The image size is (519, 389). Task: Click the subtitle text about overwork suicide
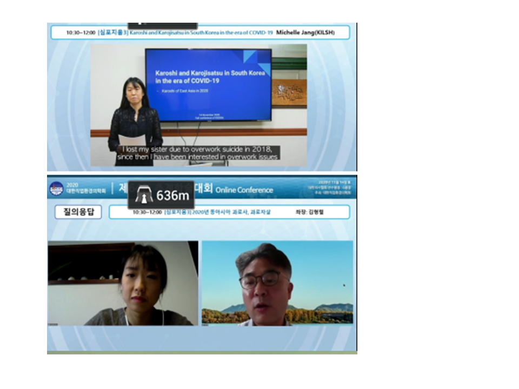[x=198, y=153]
